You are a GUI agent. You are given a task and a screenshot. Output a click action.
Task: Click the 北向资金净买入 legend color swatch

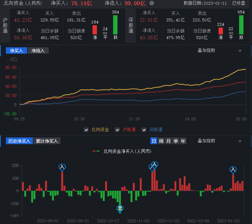96,151
